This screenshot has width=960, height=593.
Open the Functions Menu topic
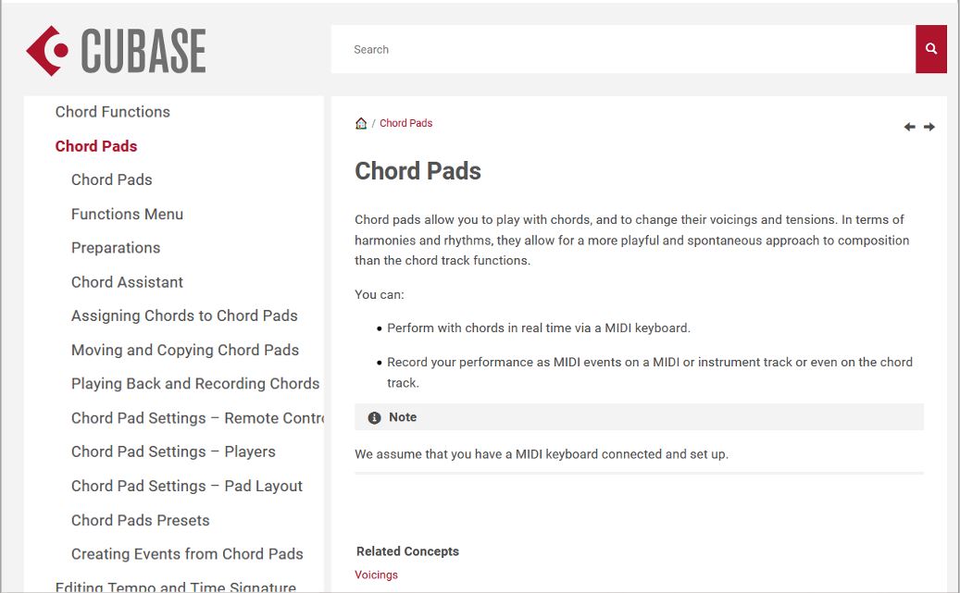128,215
